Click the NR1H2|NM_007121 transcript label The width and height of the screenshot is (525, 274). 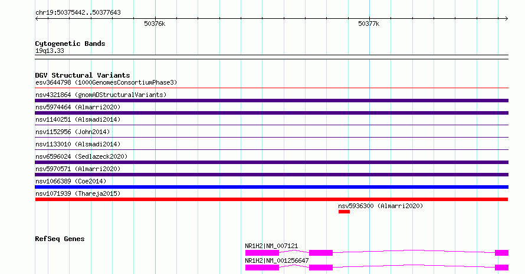point(271,246)
